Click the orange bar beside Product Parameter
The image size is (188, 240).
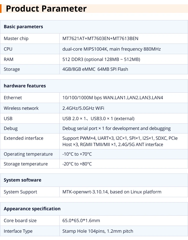pyautogui.click(x=1, y=9)
